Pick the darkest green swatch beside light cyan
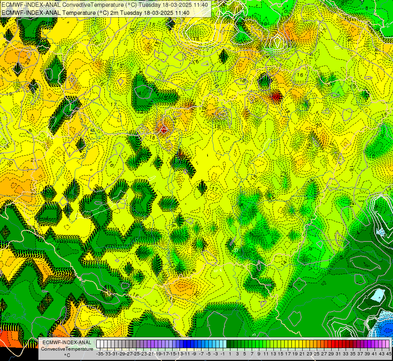Viewport: 393px width, 361px height. coord(228,344)
